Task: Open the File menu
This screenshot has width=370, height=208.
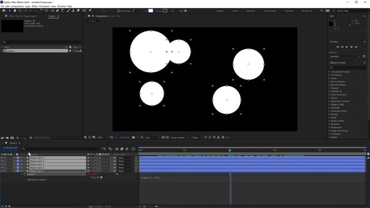Action: (x=2, y=6)
